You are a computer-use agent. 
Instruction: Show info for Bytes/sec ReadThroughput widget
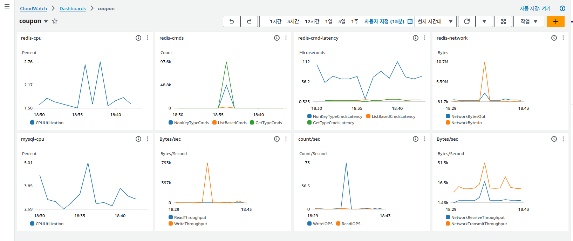point(277,139)
